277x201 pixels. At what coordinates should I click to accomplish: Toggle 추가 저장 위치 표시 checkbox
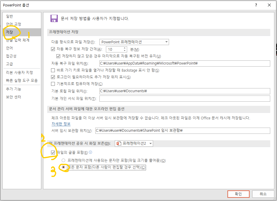53,77
